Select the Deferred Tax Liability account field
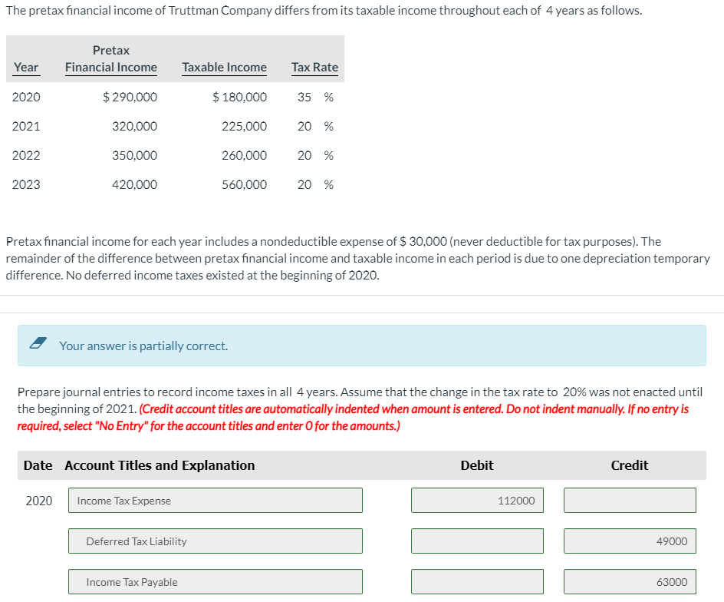The image size is (724, 602). [x=216, y=541]
